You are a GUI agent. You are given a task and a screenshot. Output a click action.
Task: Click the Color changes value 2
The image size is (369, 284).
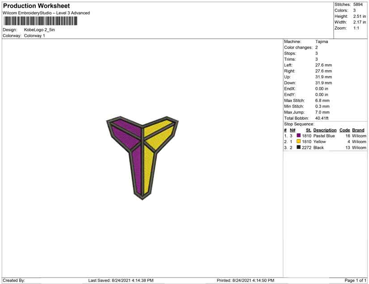click(317, 47)
